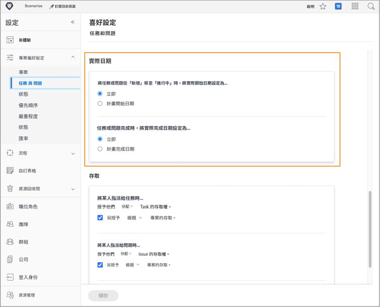
Task: Open 狀態 item above 匯率
Action: (x=23, y=127)
